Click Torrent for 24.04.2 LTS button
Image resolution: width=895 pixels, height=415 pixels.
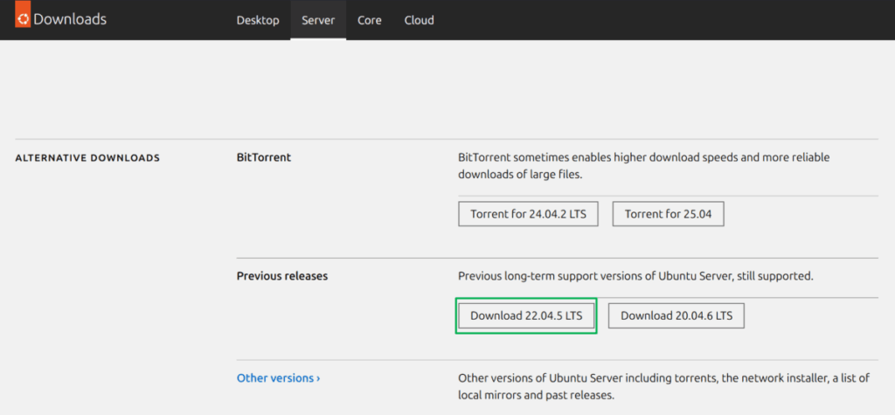point(528,214)
